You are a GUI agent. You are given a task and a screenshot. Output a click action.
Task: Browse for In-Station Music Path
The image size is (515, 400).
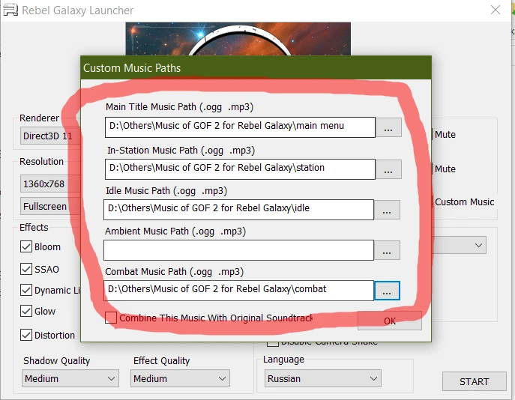[388, 169]
